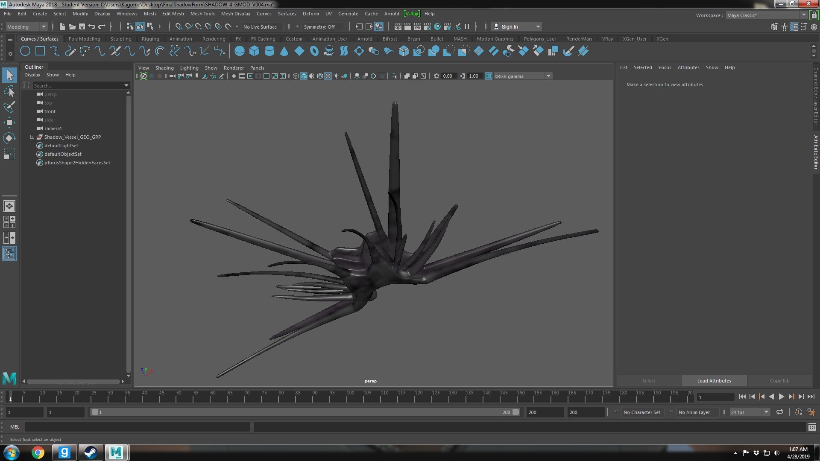
Task: Toggle the playback loop button
Action: point(779,412)
